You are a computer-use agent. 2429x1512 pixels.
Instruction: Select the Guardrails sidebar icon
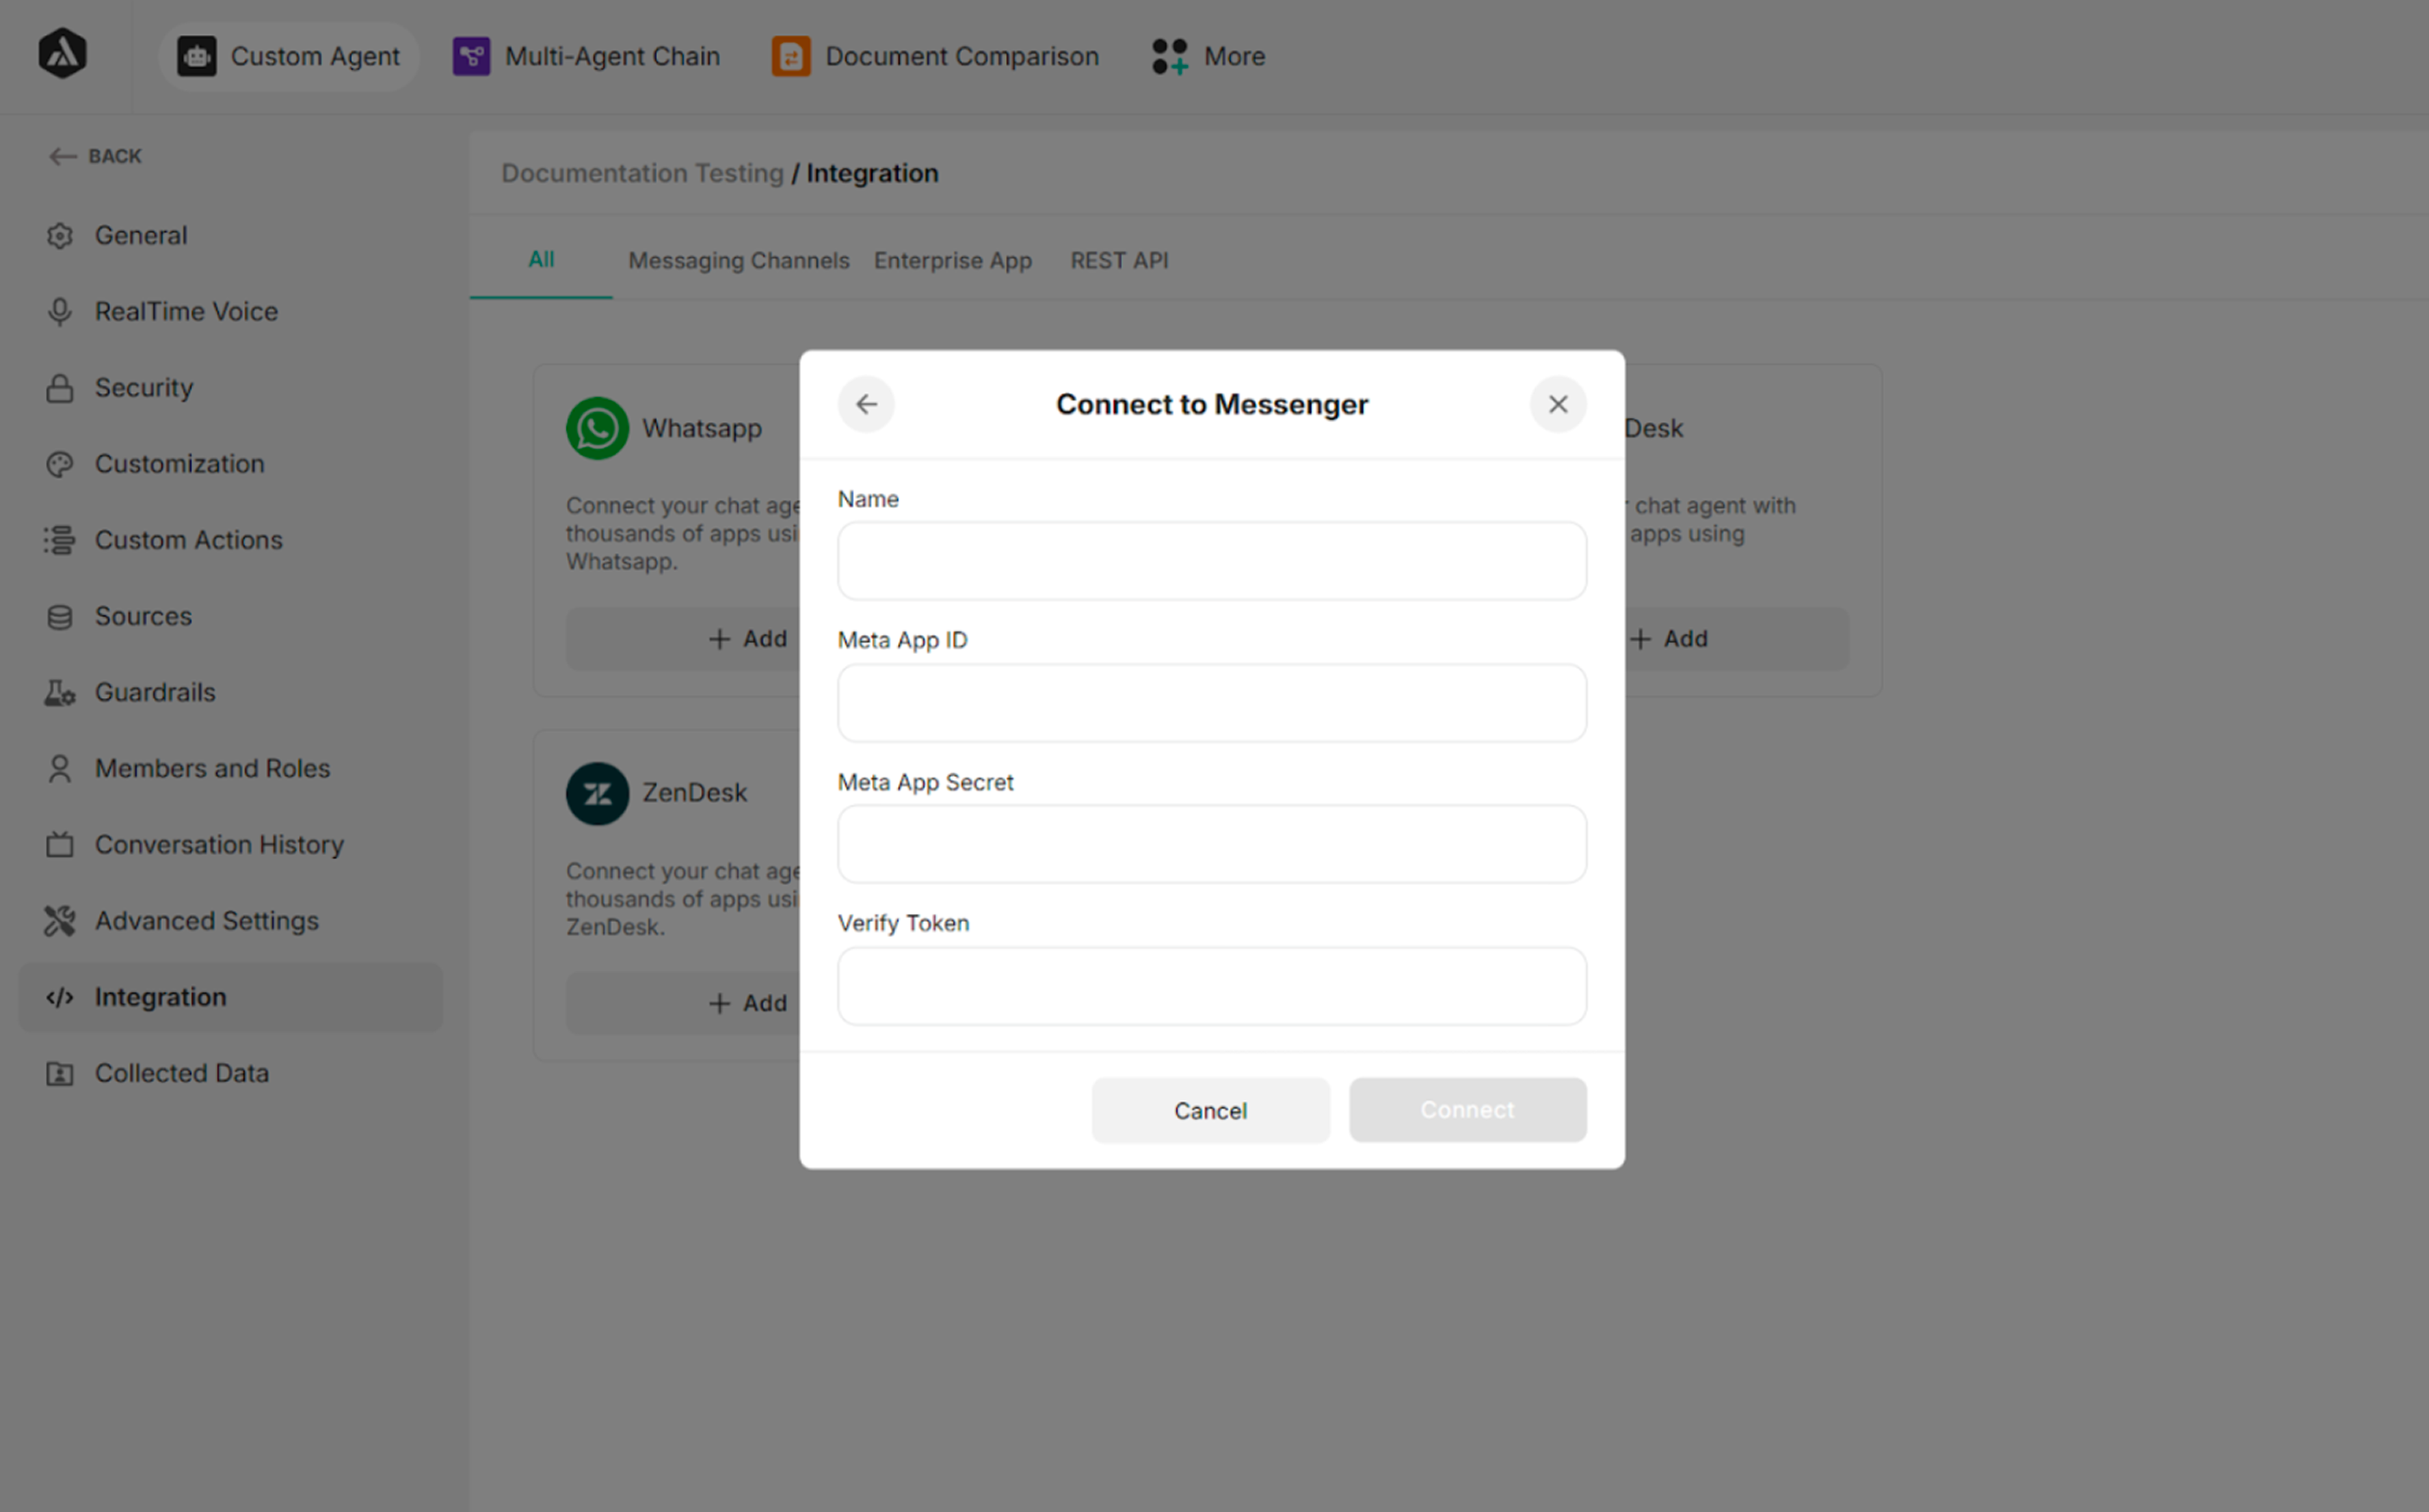pos(60,692)
